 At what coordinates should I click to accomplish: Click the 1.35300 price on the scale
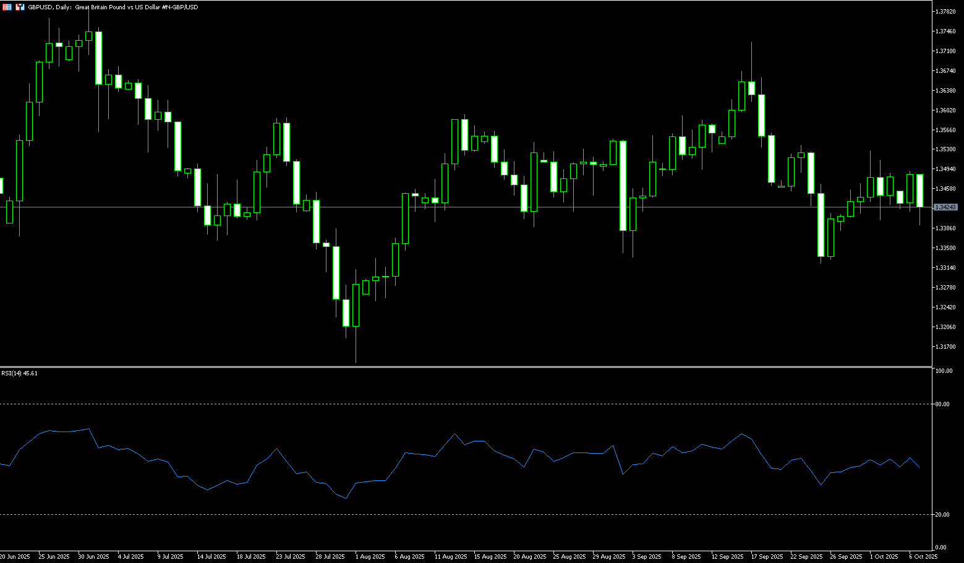click(945, 149)
